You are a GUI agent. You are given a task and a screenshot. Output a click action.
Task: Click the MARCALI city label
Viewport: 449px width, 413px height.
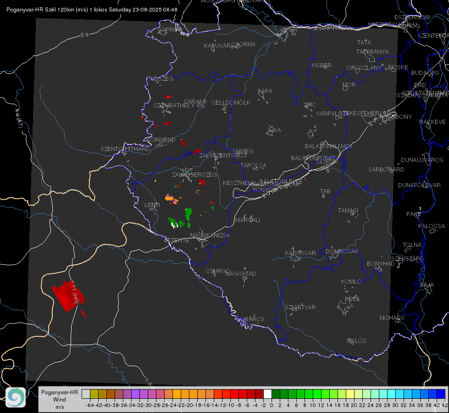[x=248, y=220]
